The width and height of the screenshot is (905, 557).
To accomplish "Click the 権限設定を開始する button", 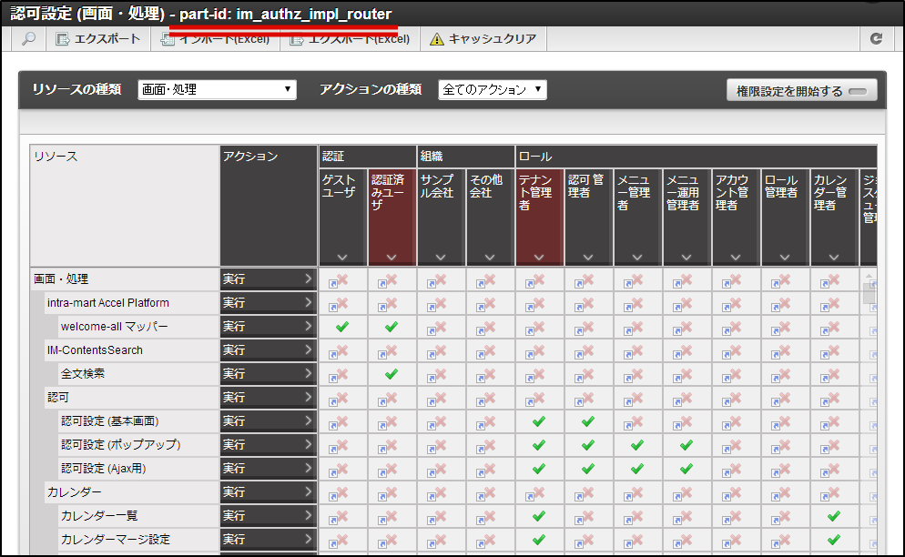I will click(800, 89).
